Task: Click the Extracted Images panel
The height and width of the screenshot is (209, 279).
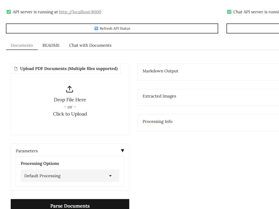Action: coord(208,97)
